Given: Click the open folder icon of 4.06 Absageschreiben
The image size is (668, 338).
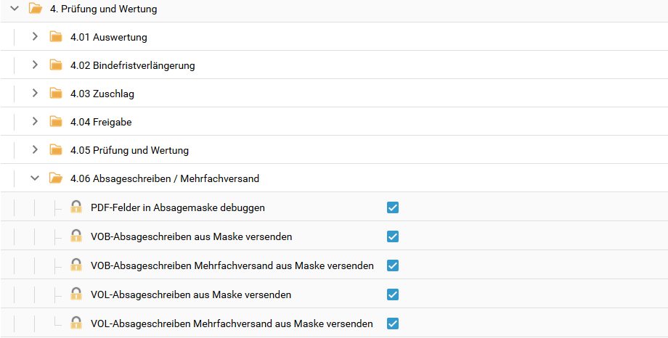Looking at the screenshot, I should tap(56, 178).
